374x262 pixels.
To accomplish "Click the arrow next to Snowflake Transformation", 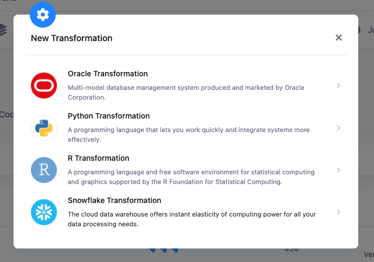I will click(x=338, y=212).
